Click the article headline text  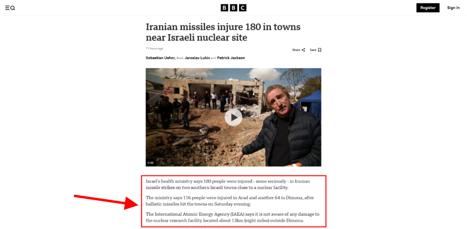tap(223, 32)
